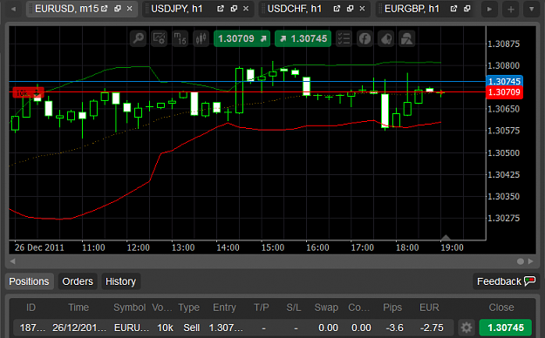The height and width of the screenshot is (338, 545).
Task: Pop out the EURGBP chart to new window
Action: pyautogui.click(x=453, y=9)
